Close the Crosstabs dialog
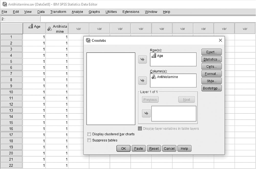This screenshot has height=169, width=256. 220,40
